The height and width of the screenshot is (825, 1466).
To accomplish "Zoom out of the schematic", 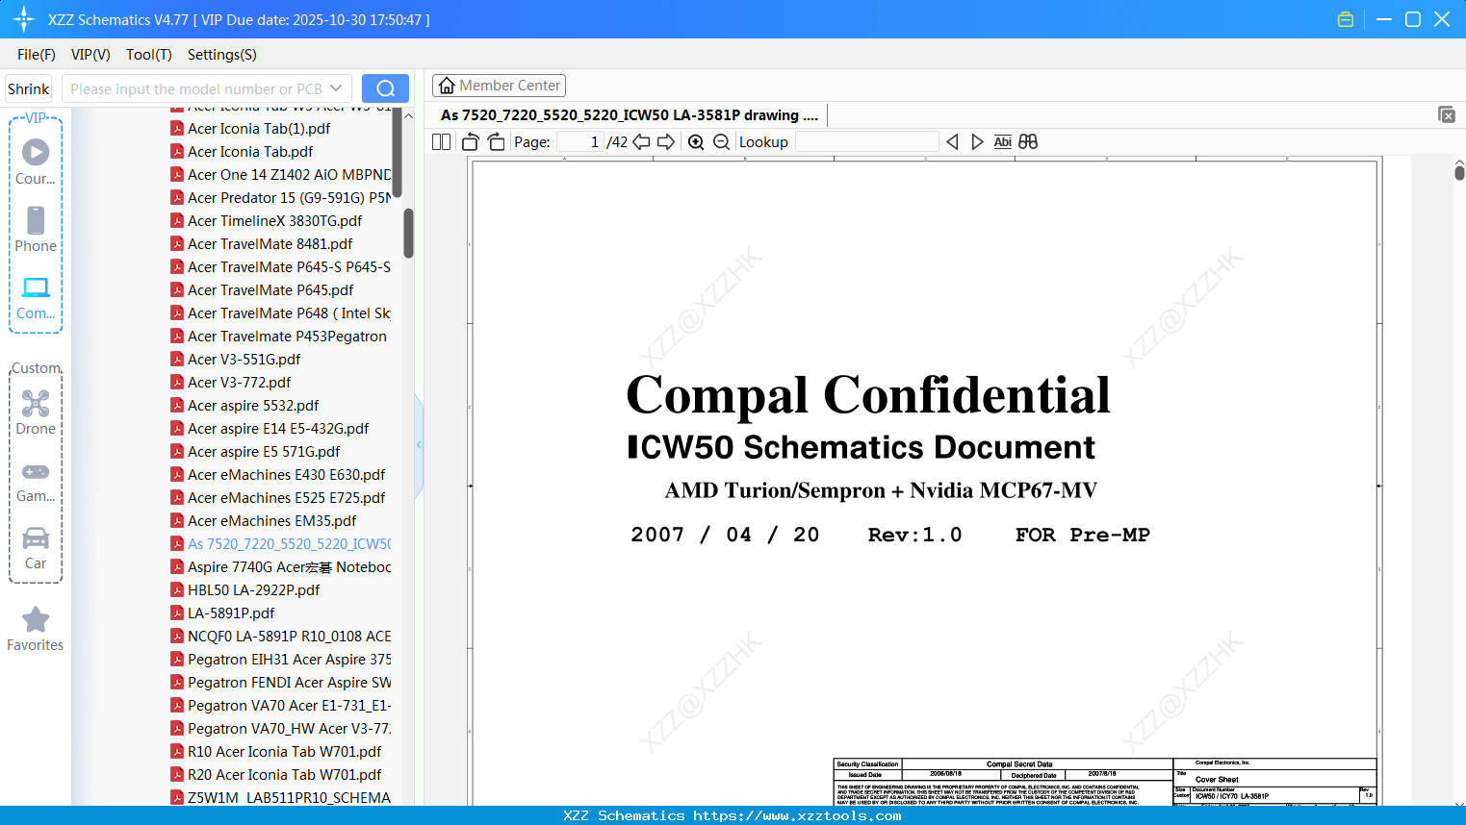I will click(721, 142).
